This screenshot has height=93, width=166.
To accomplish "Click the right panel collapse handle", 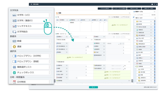I will [x=132, y=81].
